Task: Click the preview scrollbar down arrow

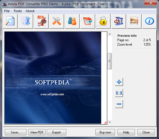Action: point(110,122)
